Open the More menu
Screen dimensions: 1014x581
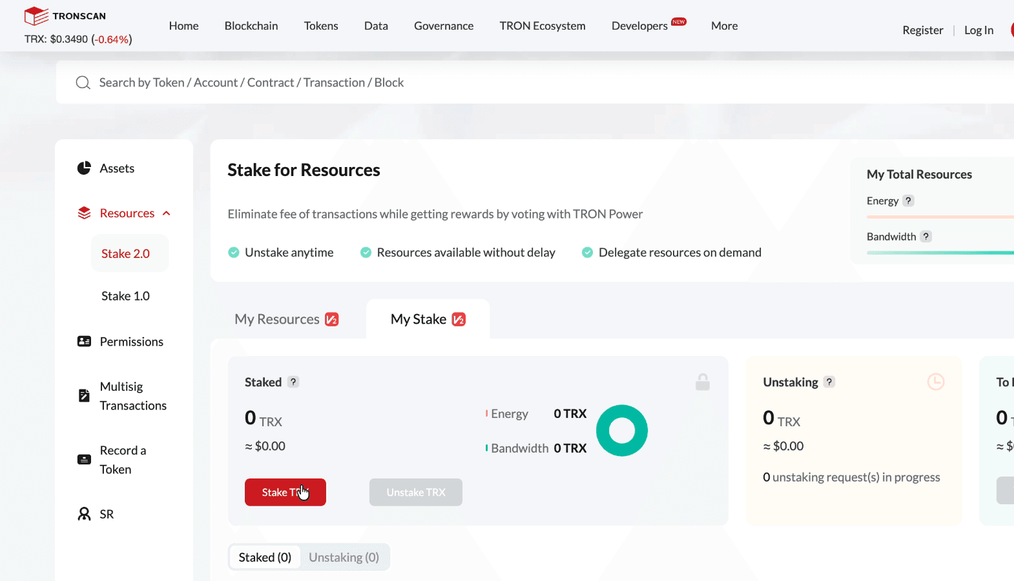click(724, 26)
